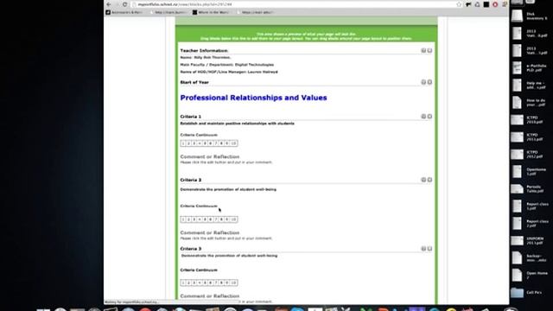
Task: Open the edit icon for Start of Year block
Action: coord(423,82)
